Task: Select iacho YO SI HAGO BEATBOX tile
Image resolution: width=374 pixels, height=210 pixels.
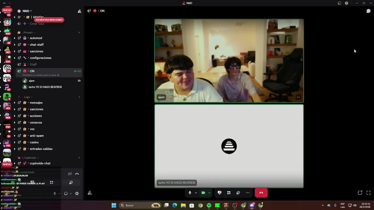Action: (229, 146)
